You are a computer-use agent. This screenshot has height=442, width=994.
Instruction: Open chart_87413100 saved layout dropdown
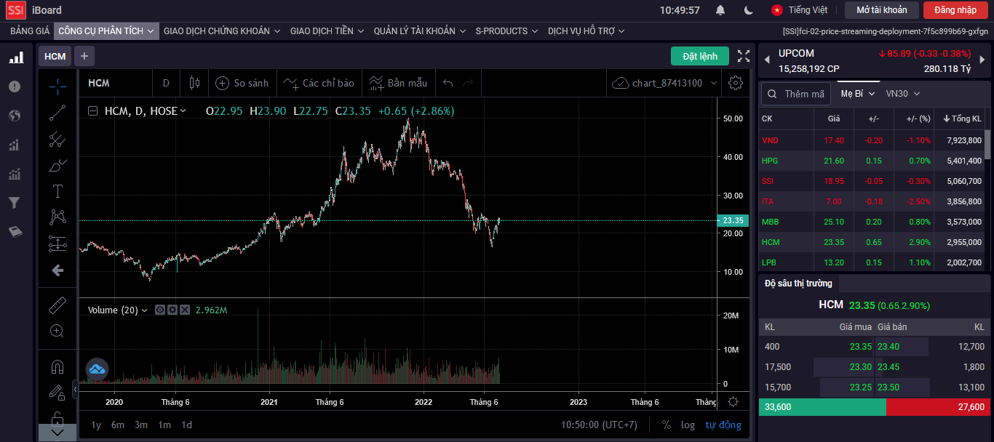(x=664, y=83)
